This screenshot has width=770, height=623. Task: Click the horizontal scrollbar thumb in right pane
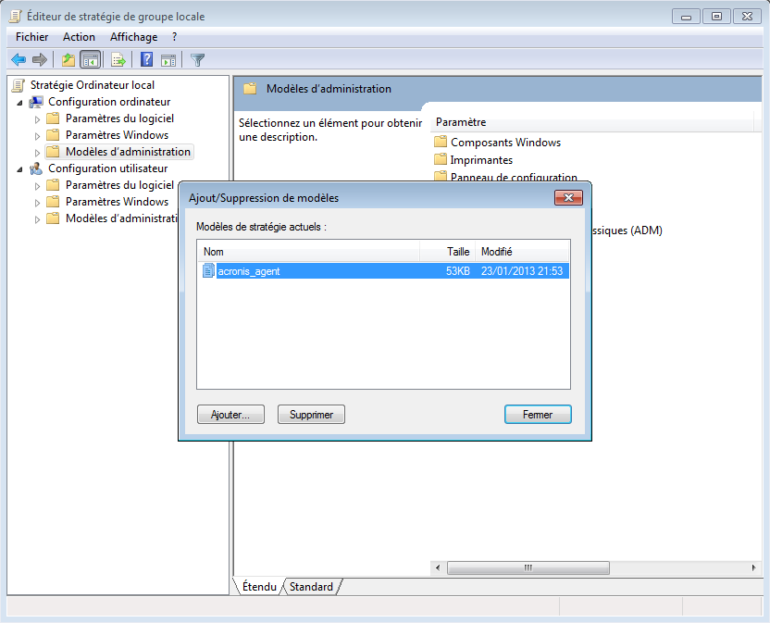point(528,567)
